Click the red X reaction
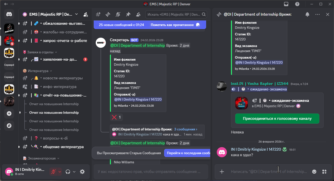 pos(116,117)
